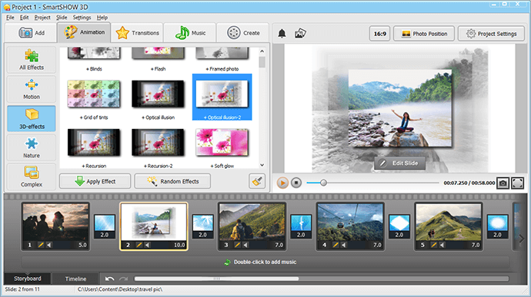
Task: Choose the Blinds effect thumbnail
Action: point(94,53)
